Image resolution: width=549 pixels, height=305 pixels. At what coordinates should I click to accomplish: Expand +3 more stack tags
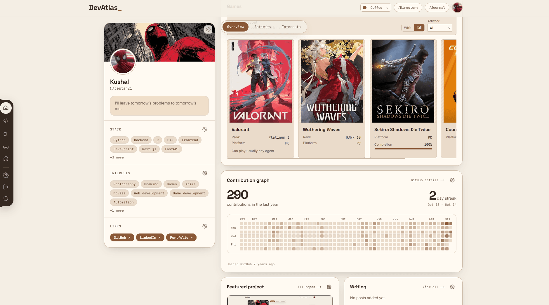(x=117, y=157)
